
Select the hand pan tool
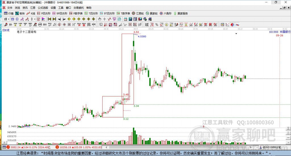(100, 19)
